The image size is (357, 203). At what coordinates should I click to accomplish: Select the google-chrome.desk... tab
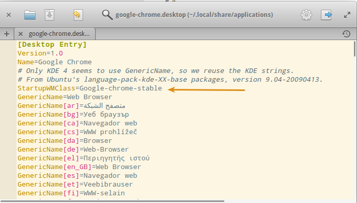tap(59, 34)
